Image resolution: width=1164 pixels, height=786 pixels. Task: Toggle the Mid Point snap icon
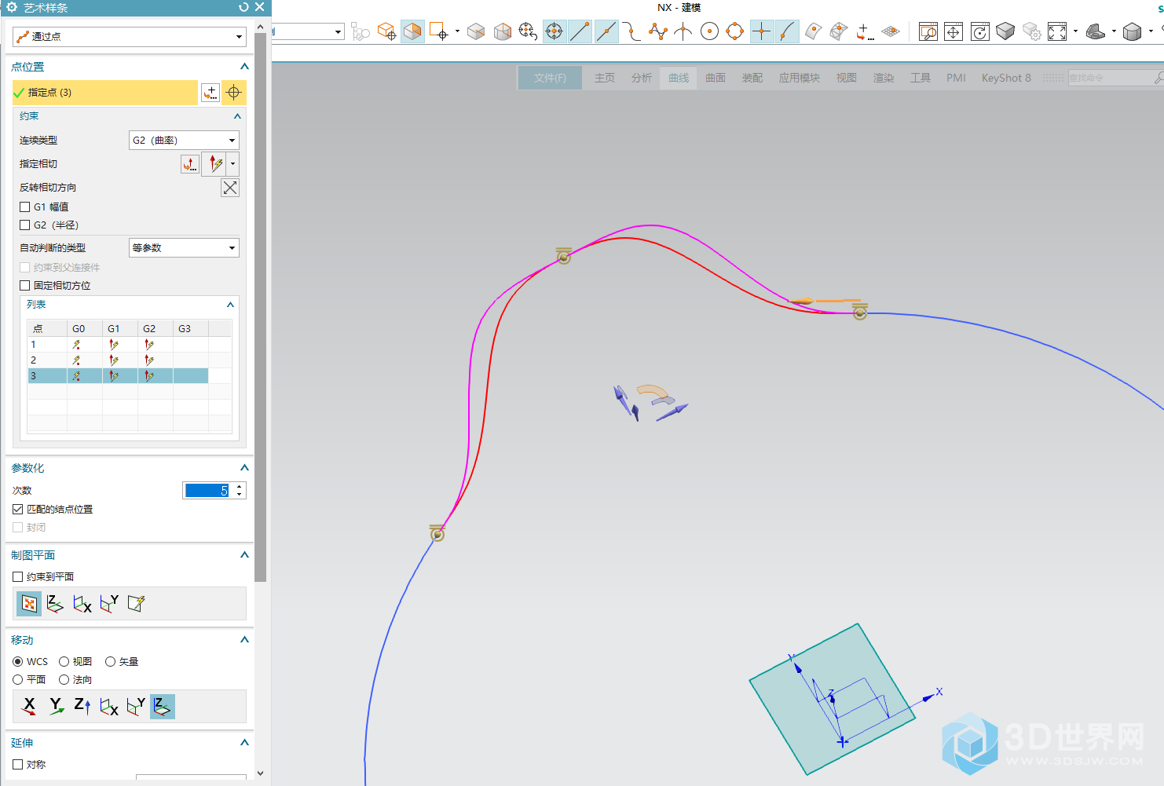point(606,31)
